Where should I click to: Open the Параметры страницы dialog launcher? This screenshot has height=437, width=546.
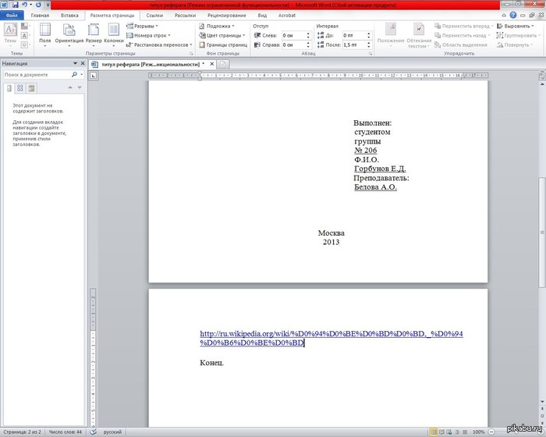191,54
